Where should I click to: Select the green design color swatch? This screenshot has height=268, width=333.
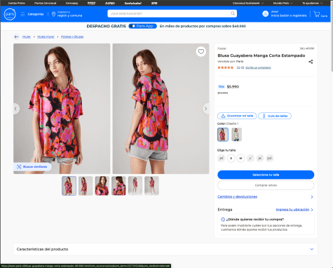[236, 135]
